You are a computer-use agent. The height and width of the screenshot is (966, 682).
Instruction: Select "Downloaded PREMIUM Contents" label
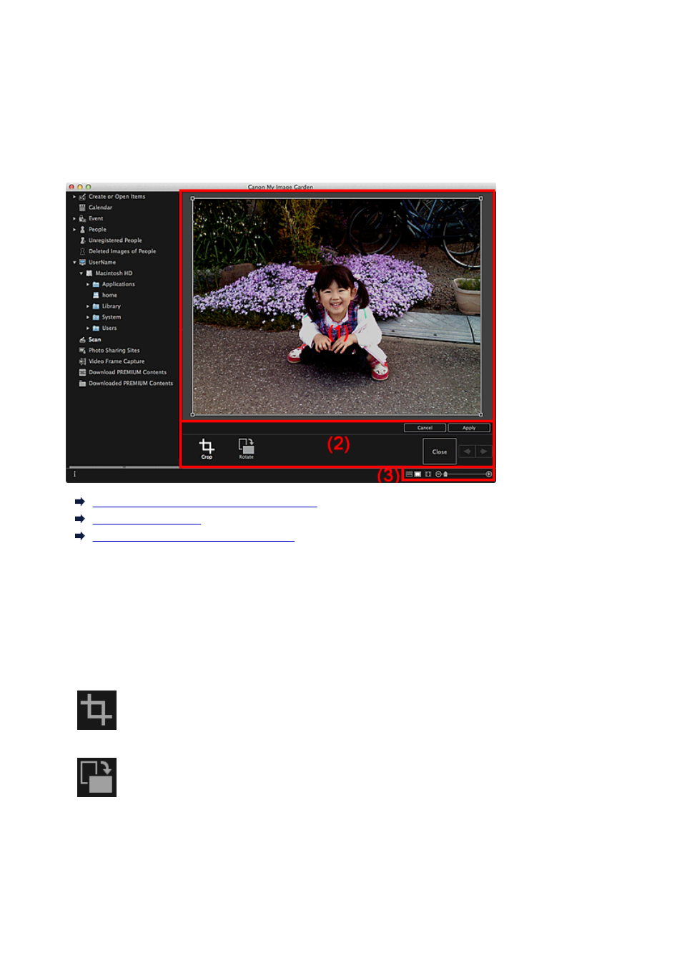(x=131, y=384)
